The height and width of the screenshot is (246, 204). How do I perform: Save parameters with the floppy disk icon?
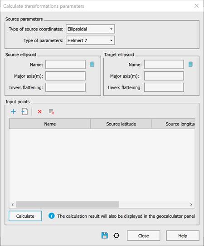tap(105, 236)
